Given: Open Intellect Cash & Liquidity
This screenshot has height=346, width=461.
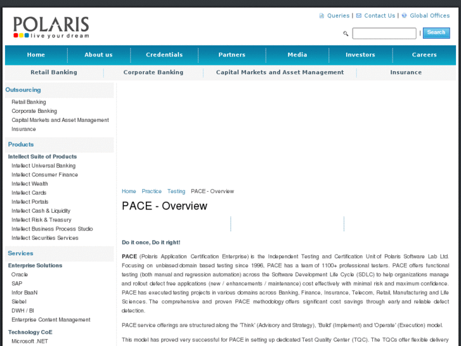Looking at the screenshot, I should coord(41,211).
